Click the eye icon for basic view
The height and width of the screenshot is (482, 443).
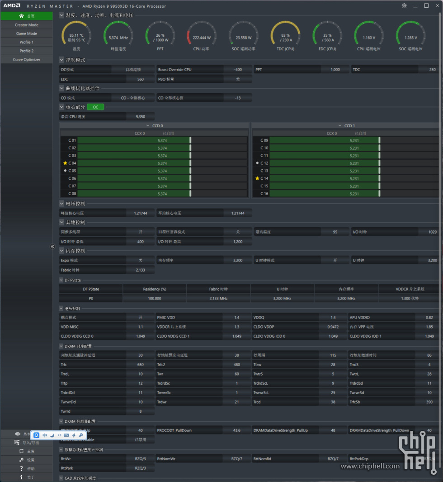(x=18, y=434)
